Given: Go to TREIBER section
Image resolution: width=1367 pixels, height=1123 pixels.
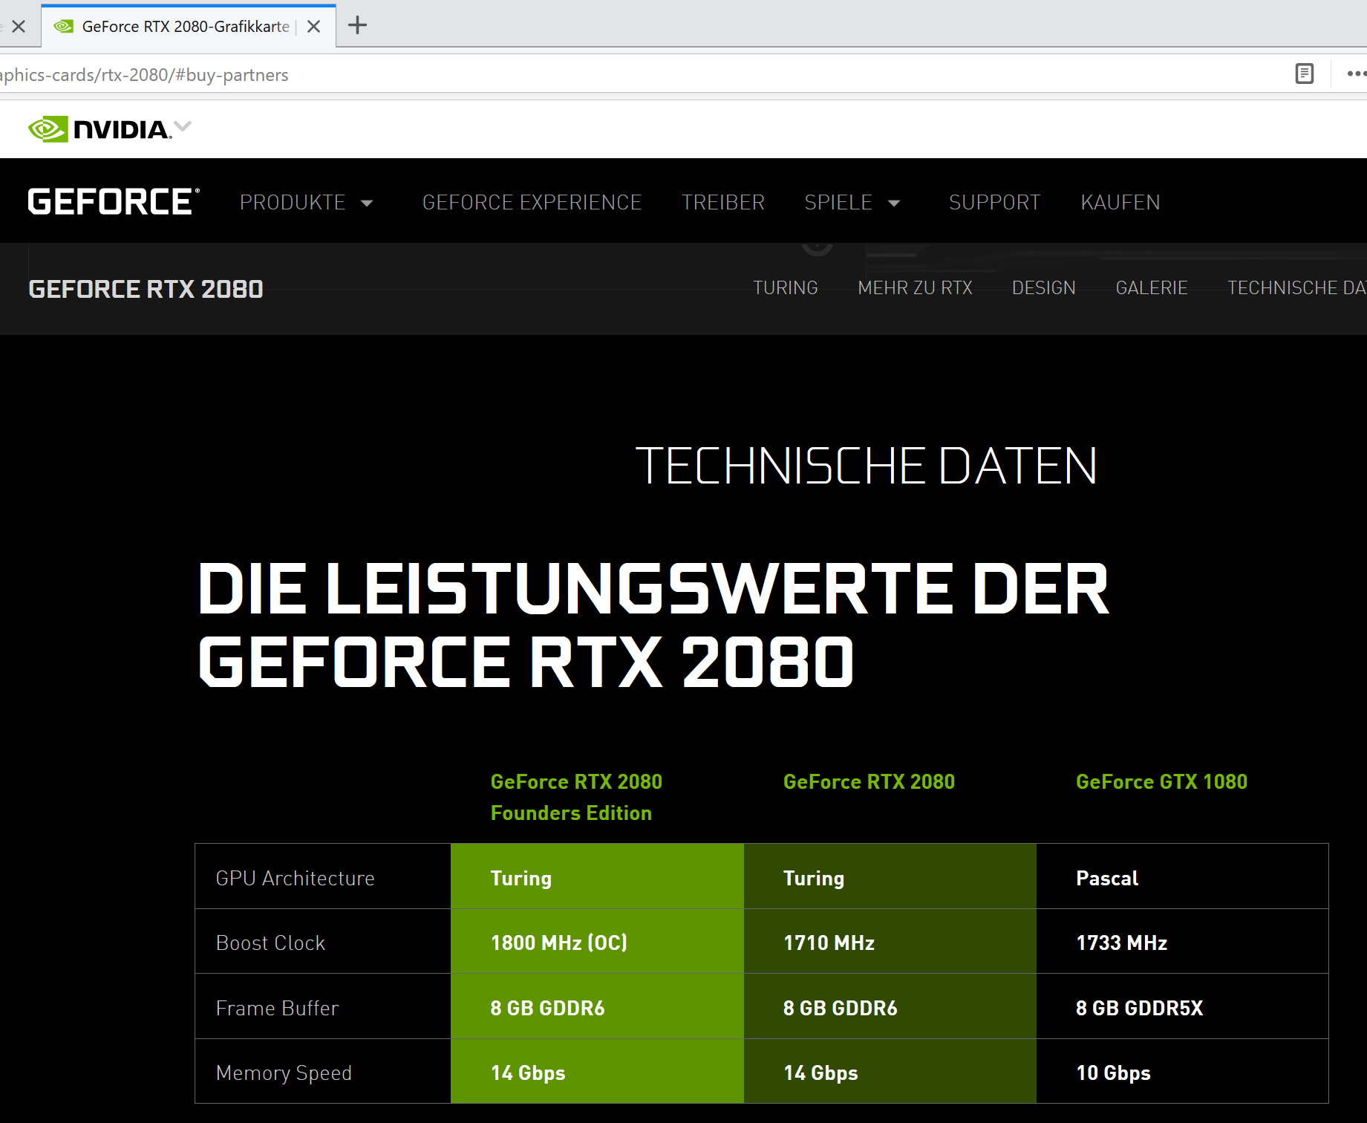Looking at the screenshot, I should click(722, 203).
